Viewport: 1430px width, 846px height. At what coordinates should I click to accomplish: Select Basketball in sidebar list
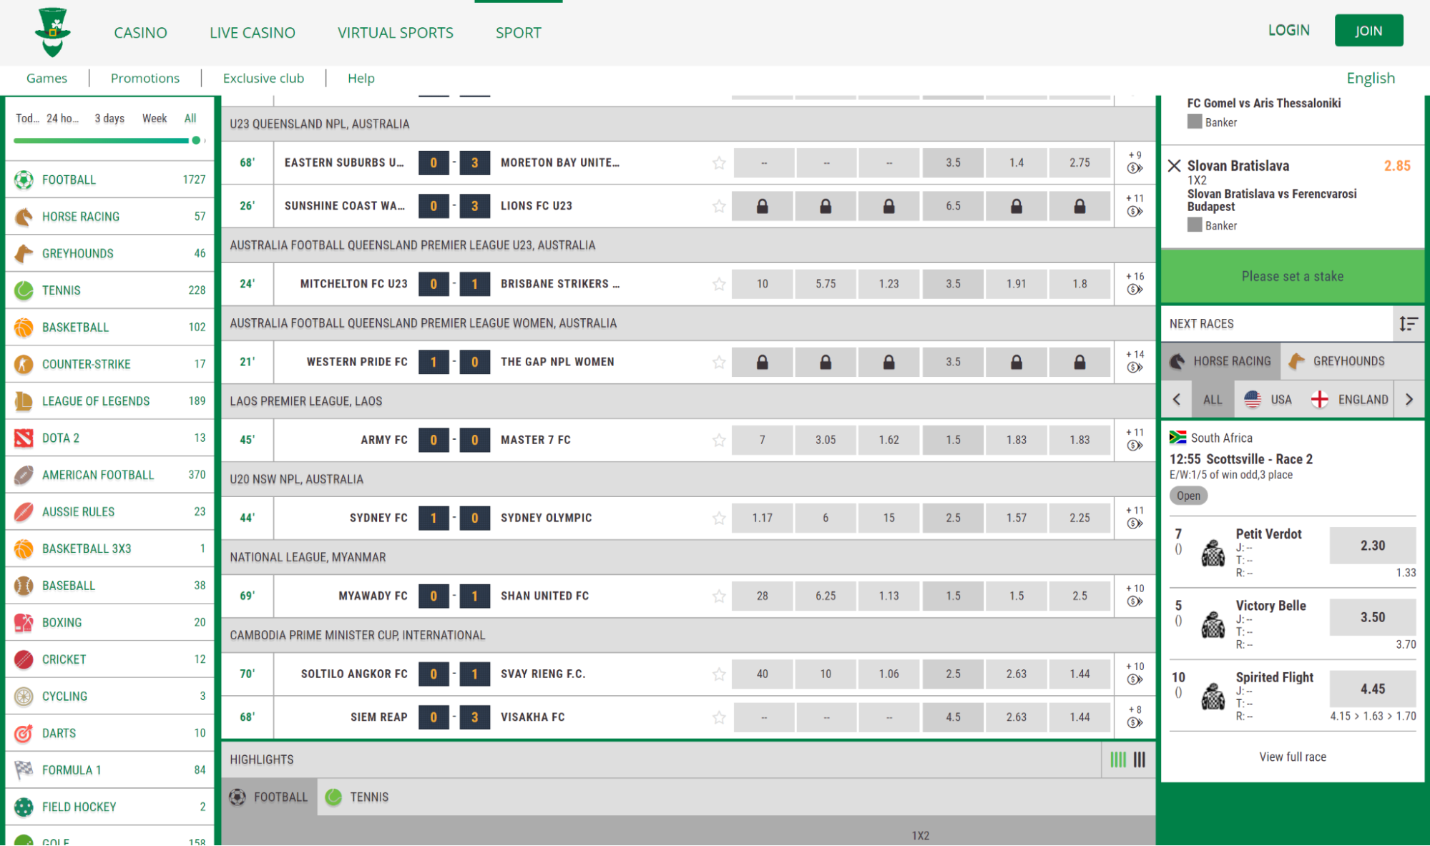[x=109, y=327]
